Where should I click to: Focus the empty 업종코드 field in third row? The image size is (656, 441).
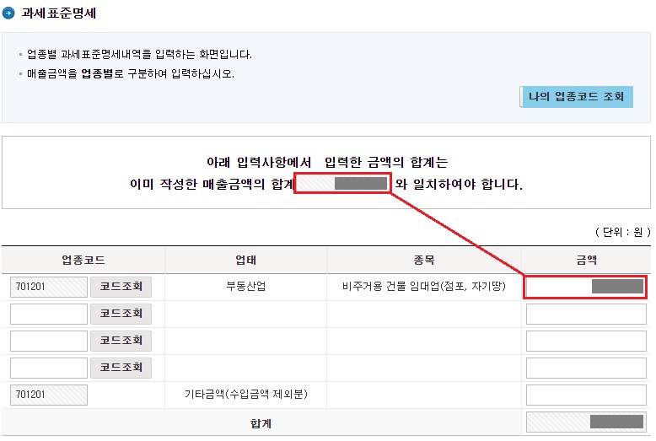point(49,341)
